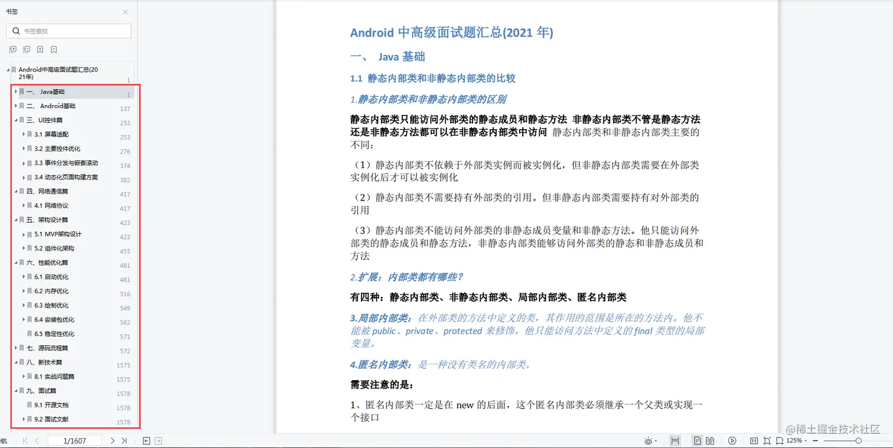This screenshot has width=893, height=448.
Task: Start the slideshow playback mode
Action: (x=732, y=440)
